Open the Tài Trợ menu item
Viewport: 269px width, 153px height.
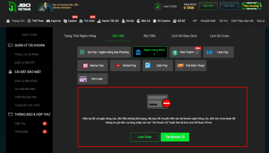tap(223, 21)
